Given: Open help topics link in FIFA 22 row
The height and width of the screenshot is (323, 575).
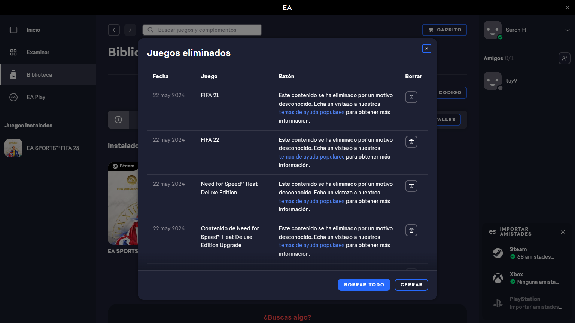Looking at the screenshot, I should click(x=311, y=157).
